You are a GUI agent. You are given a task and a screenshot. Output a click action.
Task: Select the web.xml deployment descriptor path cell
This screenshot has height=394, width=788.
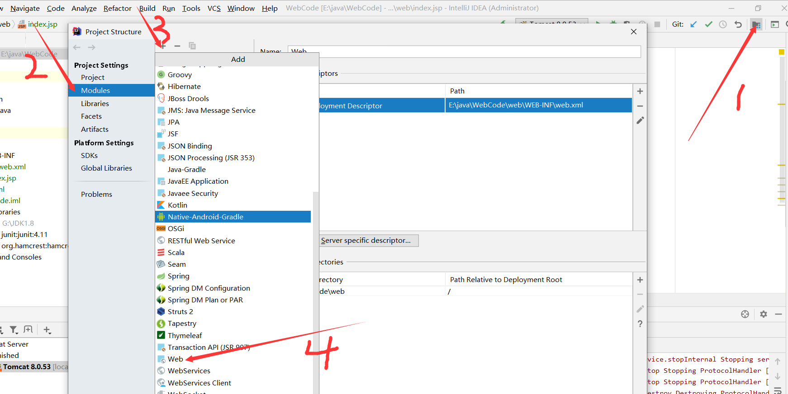(538, 105)
